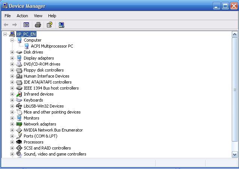Open the View menu
This screenshot has height=169, width=239.
38,16
